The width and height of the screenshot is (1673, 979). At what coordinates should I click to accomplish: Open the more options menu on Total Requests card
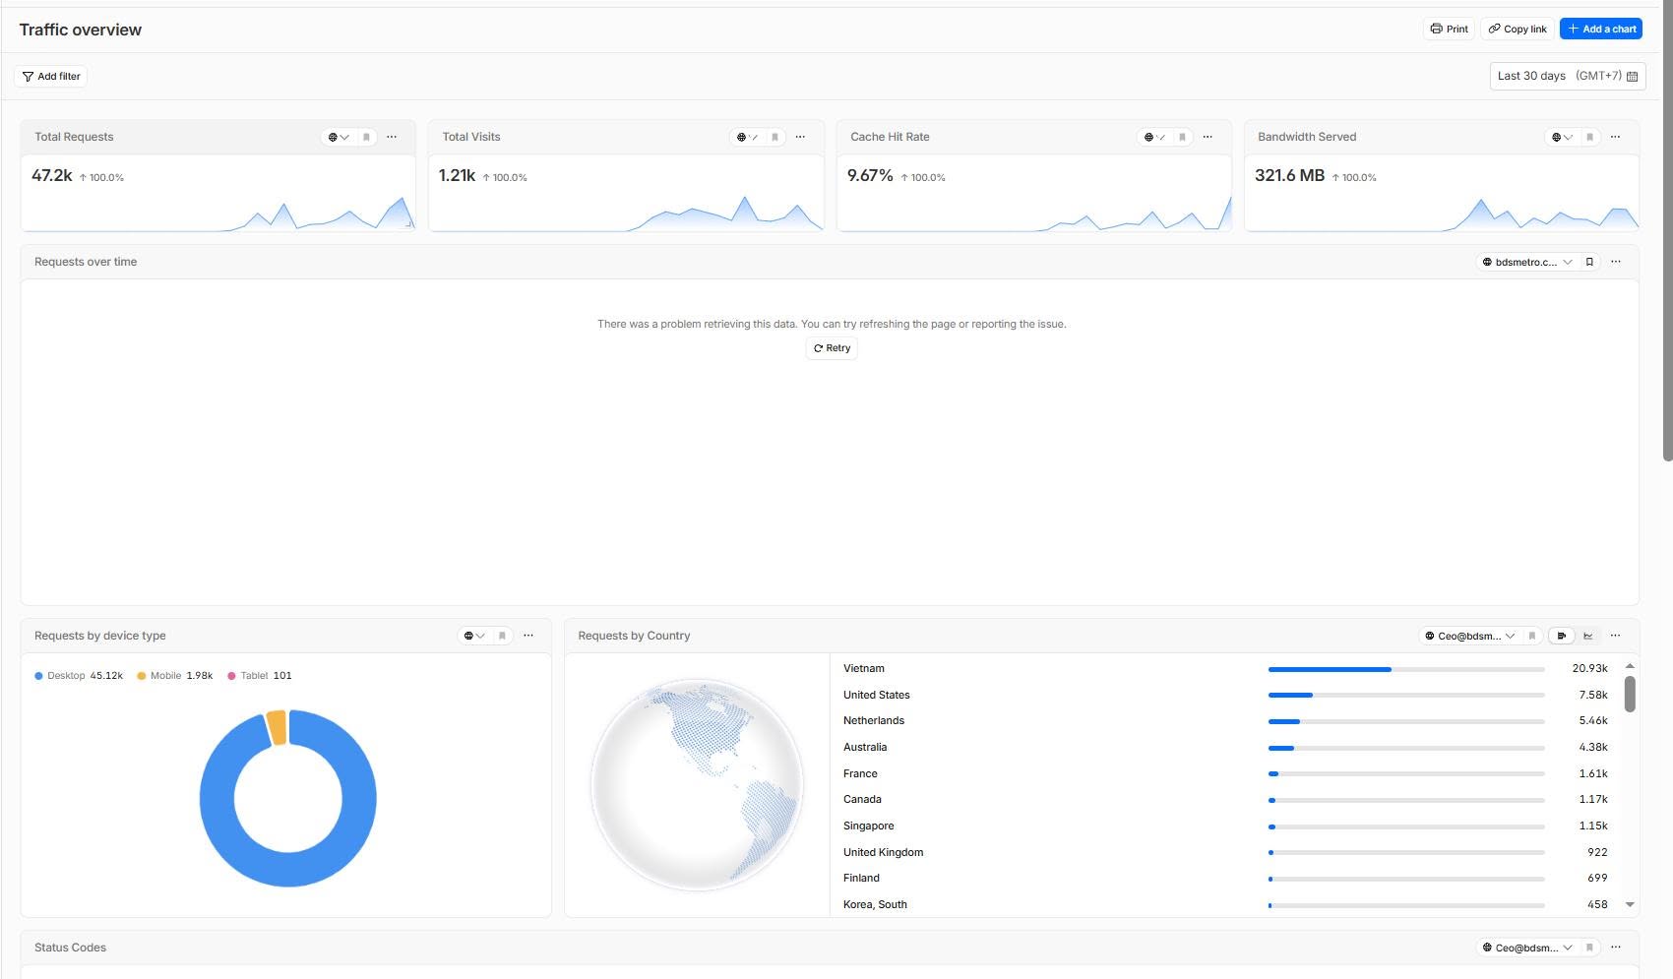[x=392, y=137]
